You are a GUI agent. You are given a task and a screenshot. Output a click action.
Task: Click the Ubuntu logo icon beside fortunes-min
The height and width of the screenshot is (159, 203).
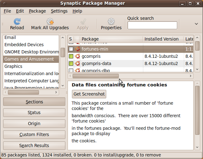77,49
